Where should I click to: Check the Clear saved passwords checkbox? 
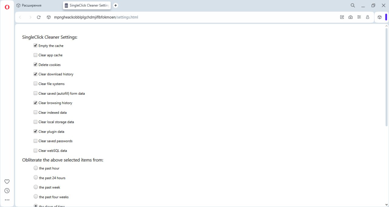(36, 141)
